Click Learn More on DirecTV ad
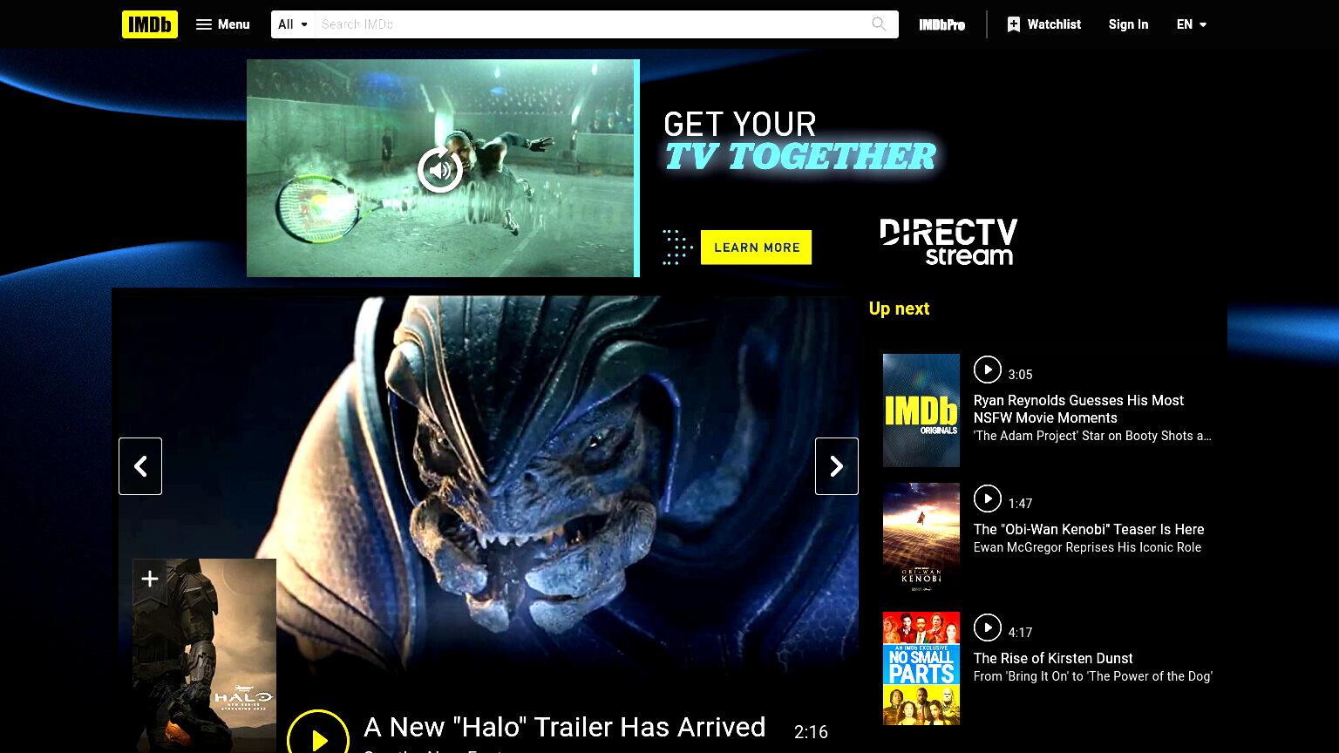Image resolution: width=1339 pixels, height=753 pixels. point(757,248)
